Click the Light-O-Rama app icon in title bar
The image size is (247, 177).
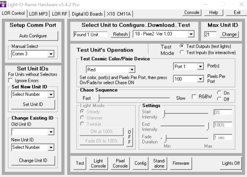pos(3,4)
